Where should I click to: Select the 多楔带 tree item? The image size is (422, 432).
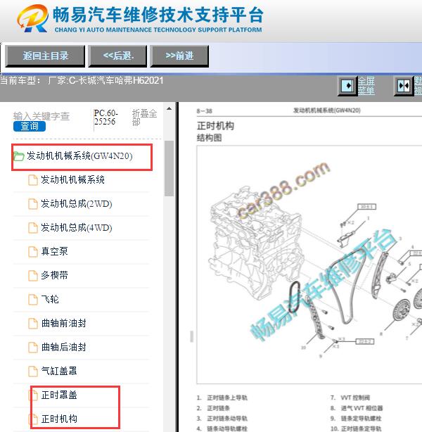point(54,275)
